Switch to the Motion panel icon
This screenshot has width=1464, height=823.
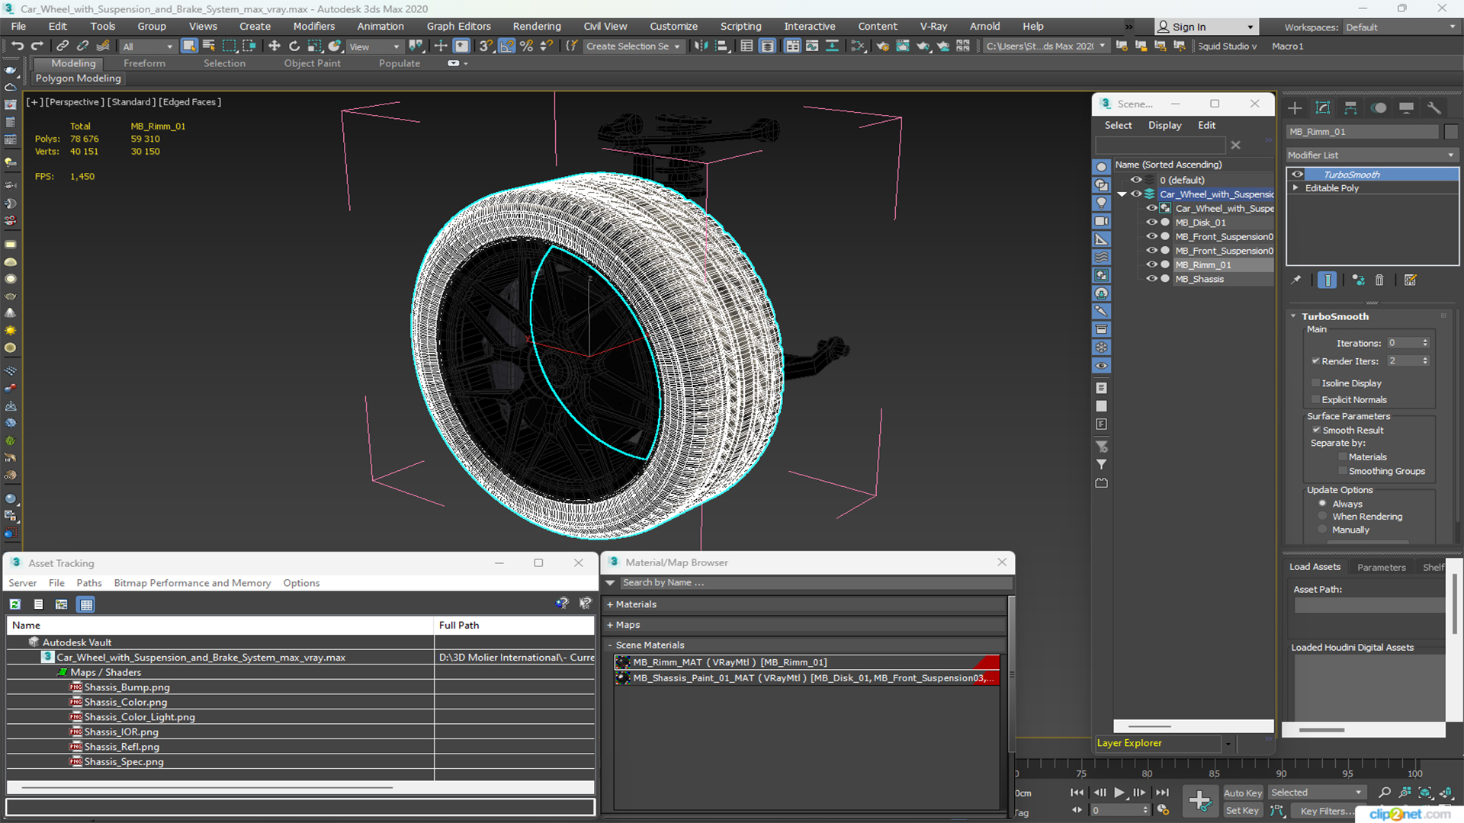[1379, 107]
